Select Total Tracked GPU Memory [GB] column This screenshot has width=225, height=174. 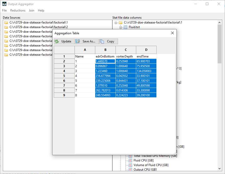(155, 156)
